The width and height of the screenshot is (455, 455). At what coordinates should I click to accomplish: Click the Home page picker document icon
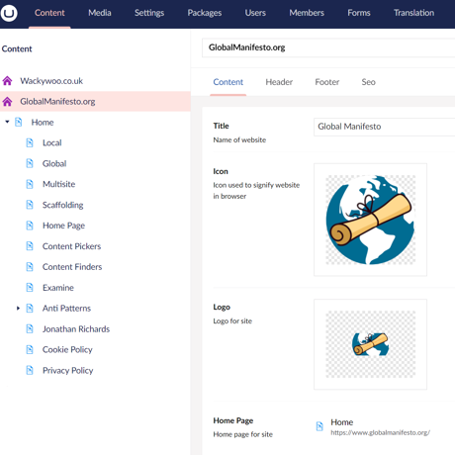(319, 426)
